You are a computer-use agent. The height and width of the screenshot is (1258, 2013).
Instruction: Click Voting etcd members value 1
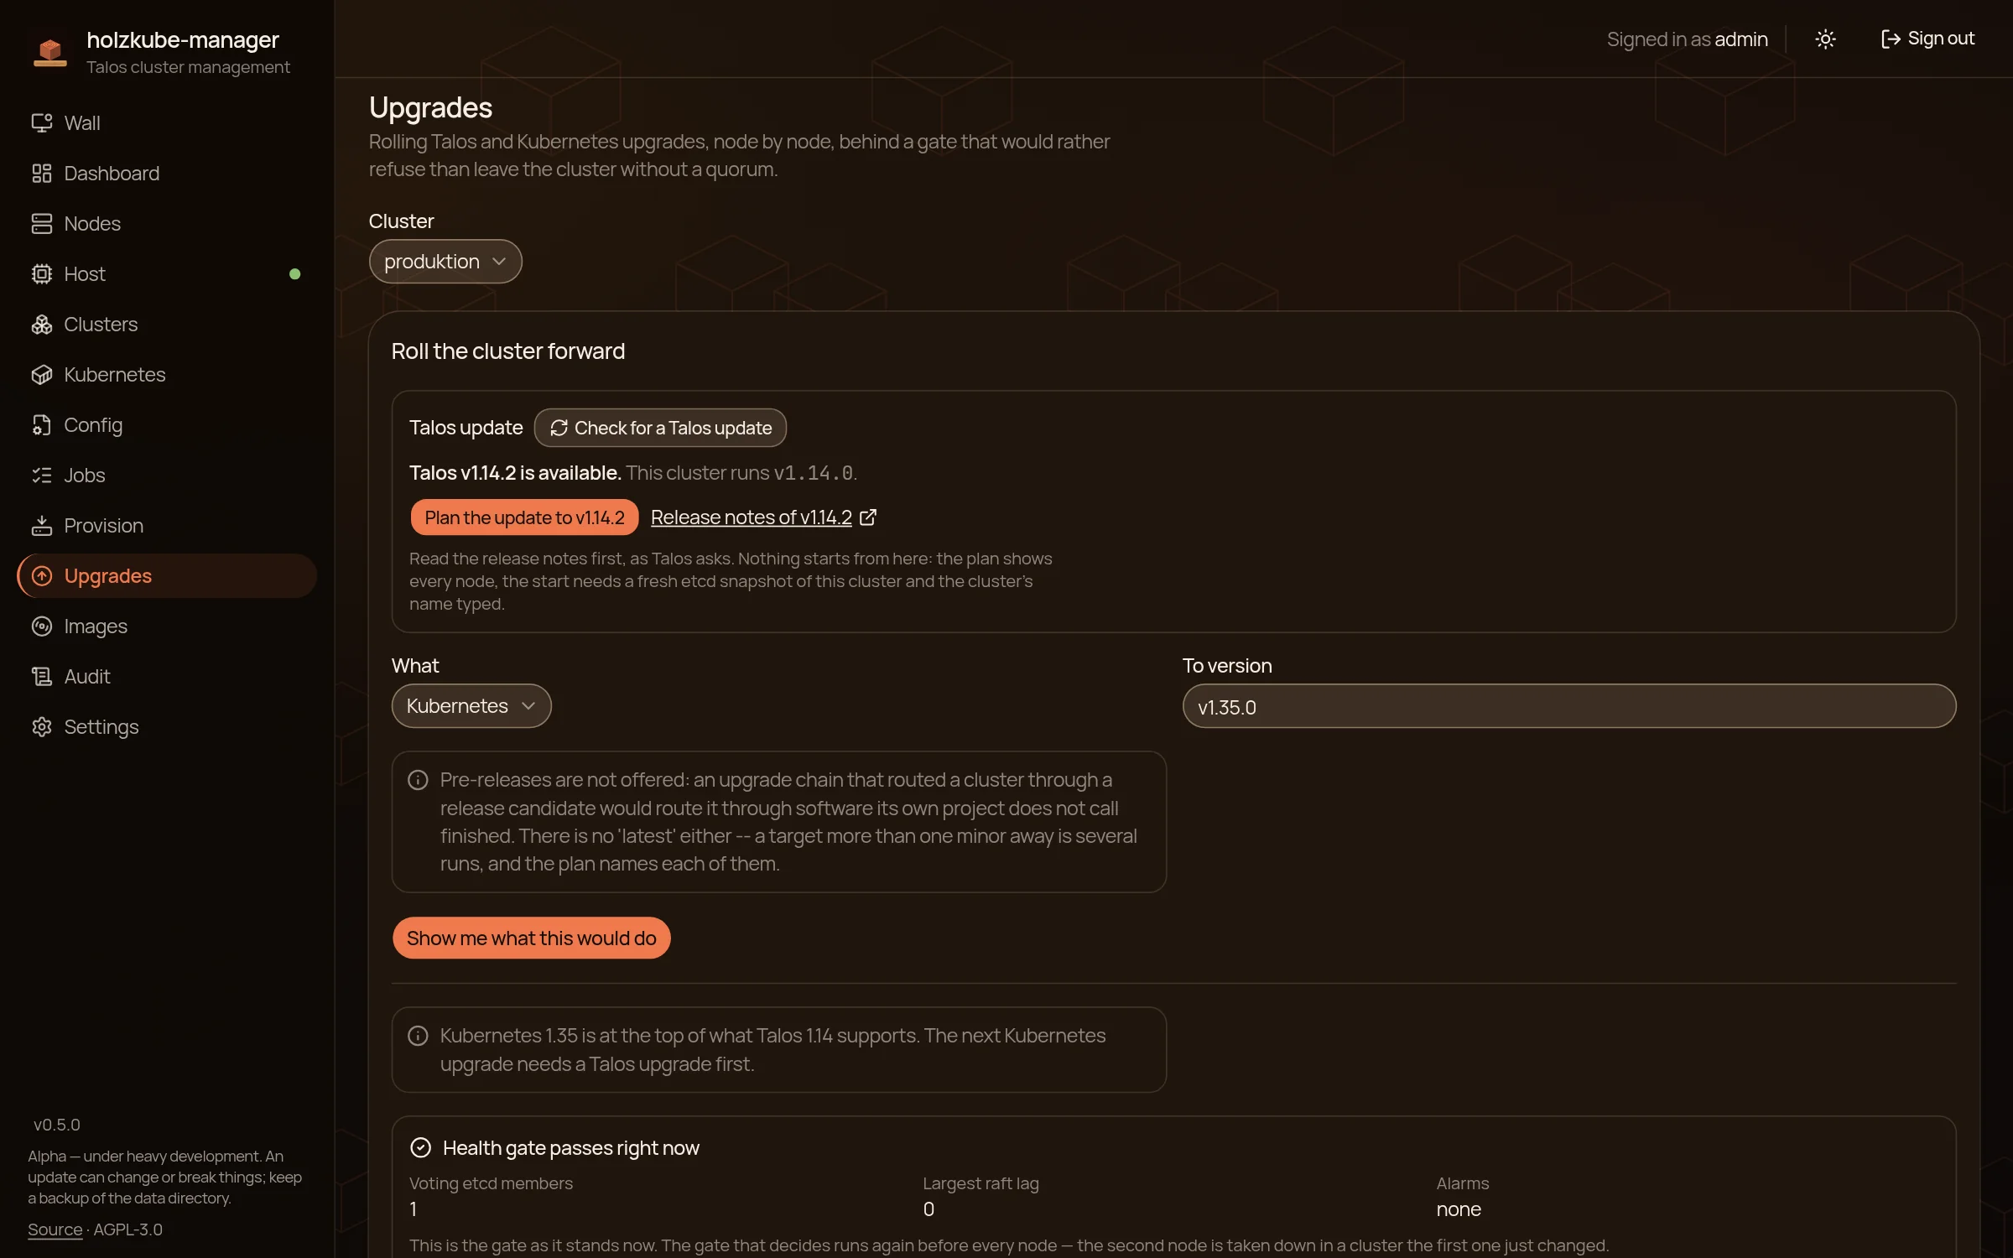point(414,1209)
